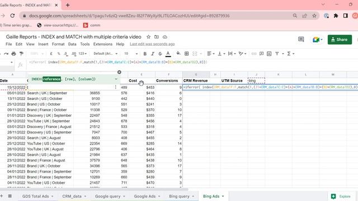This screenshot has width=358, height=201.
Task: Reload the browser page
Action: coord(12,16)
